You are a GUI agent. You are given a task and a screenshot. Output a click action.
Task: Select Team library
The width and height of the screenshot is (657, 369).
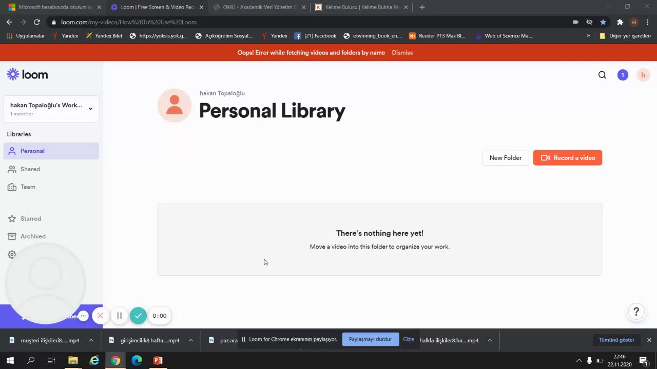51,187
